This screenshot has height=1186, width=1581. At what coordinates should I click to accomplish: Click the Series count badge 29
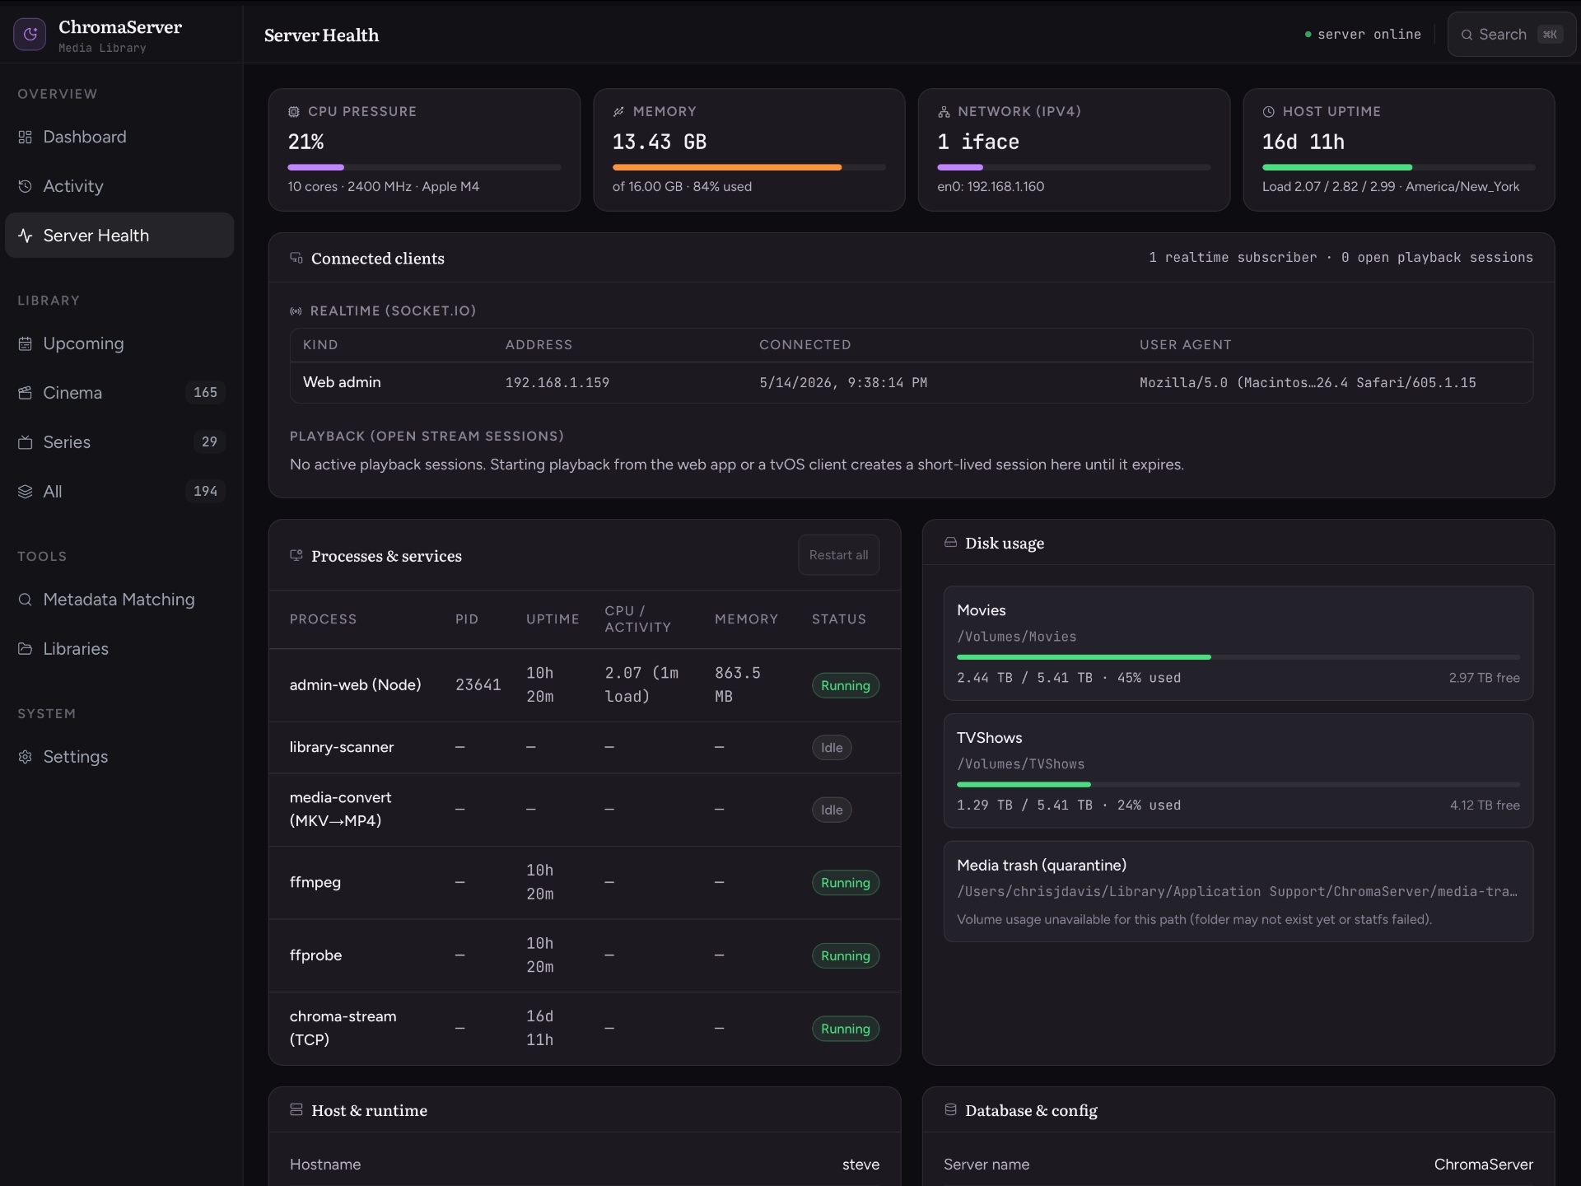point(209,442)
